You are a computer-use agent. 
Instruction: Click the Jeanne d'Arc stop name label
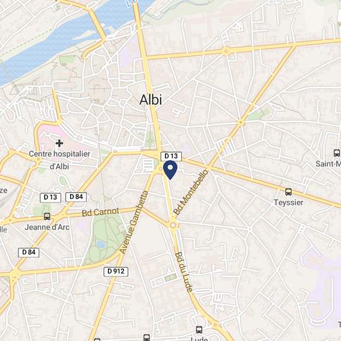pos(47,228)
